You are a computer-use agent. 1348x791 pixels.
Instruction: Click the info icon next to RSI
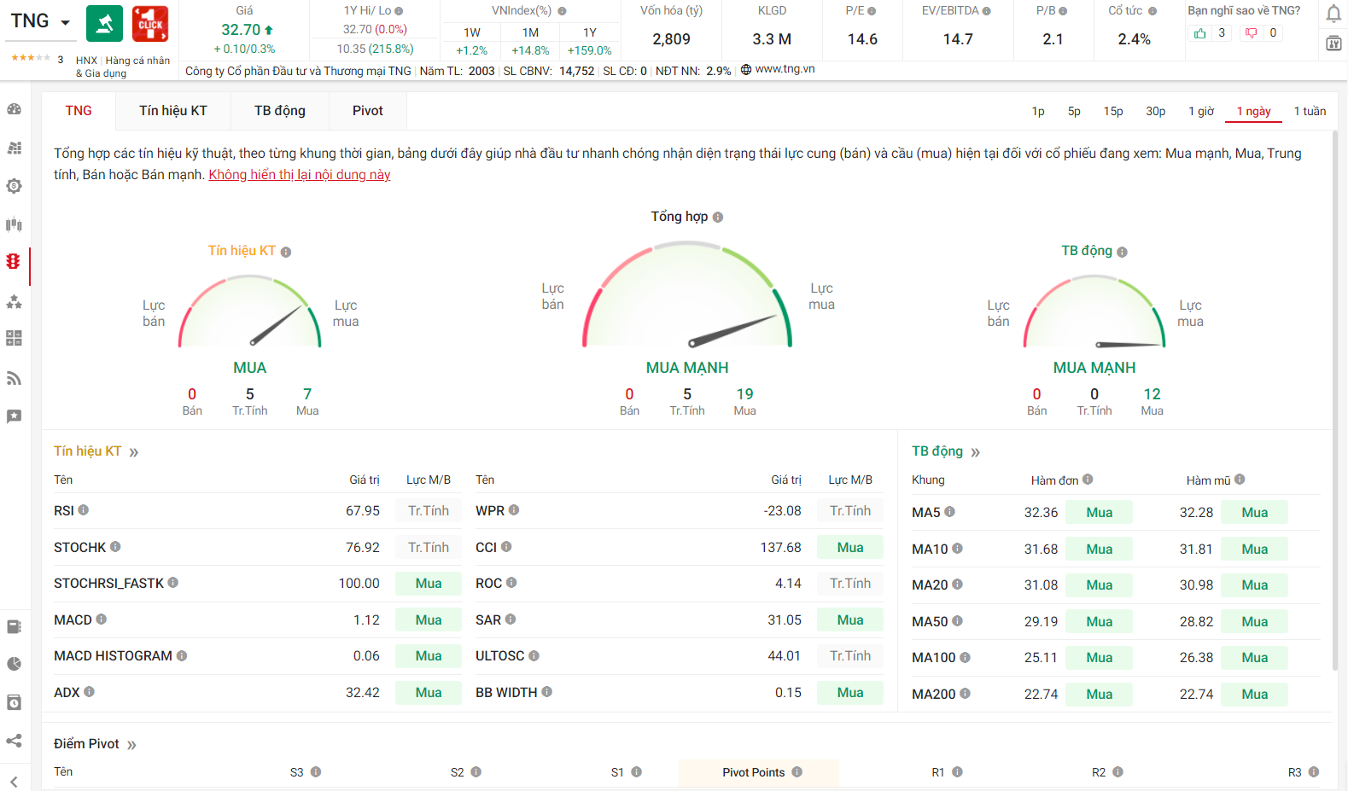click(x=84, y=510)
